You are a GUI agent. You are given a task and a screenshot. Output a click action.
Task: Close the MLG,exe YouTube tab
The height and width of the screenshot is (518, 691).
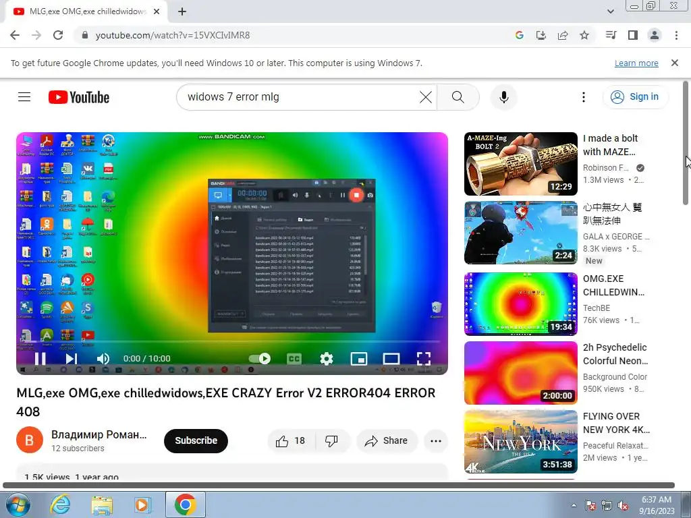(157, 11)
